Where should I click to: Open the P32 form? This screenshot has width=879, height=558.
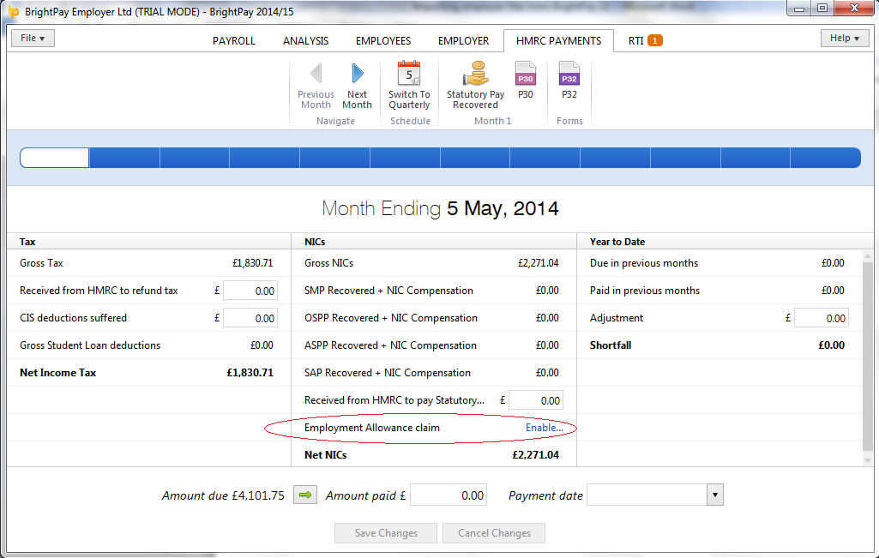click(x=569, y=80)
